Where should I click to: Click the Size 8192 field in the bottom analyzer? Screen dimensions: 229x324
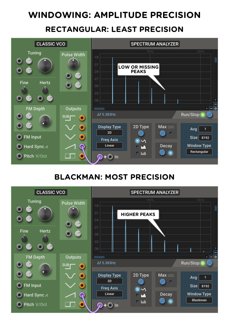(206, 286)
